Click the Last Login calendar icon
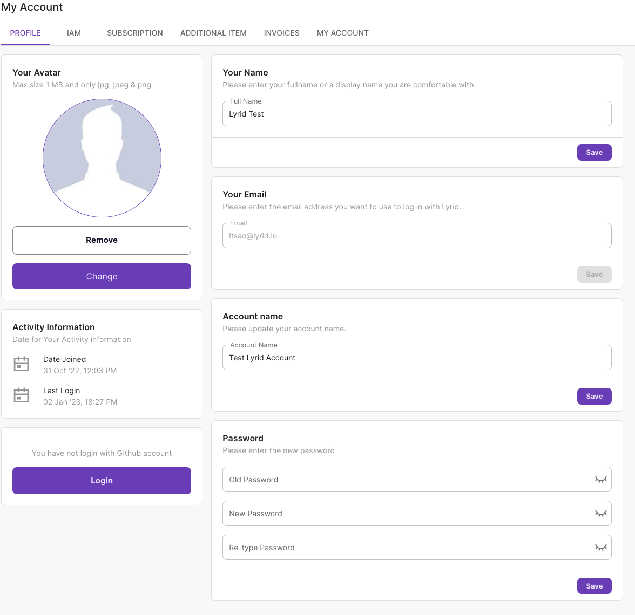Image resolution: width=635 pixels, height=615 pixels. point(21,395)
